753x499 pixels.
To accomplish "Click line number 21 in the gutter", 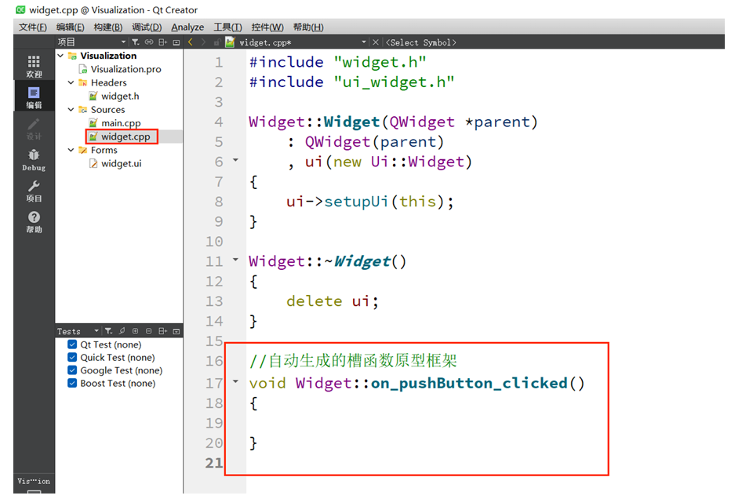I will tap(214, 463).
